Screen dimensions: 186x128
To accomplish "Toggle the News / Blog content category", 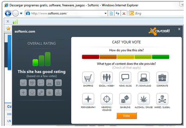I will 125,78.
